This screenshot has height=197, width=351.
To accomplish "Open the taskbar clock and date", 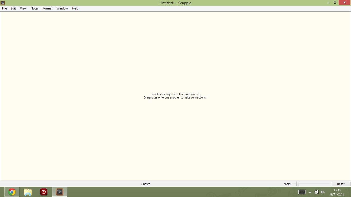I will tap(337, 192).
